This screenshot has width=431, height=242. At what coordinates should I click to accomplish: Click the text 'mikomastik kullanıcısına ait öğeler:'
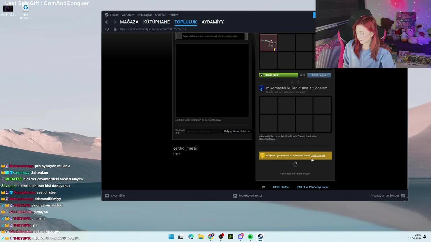(297, 88)
